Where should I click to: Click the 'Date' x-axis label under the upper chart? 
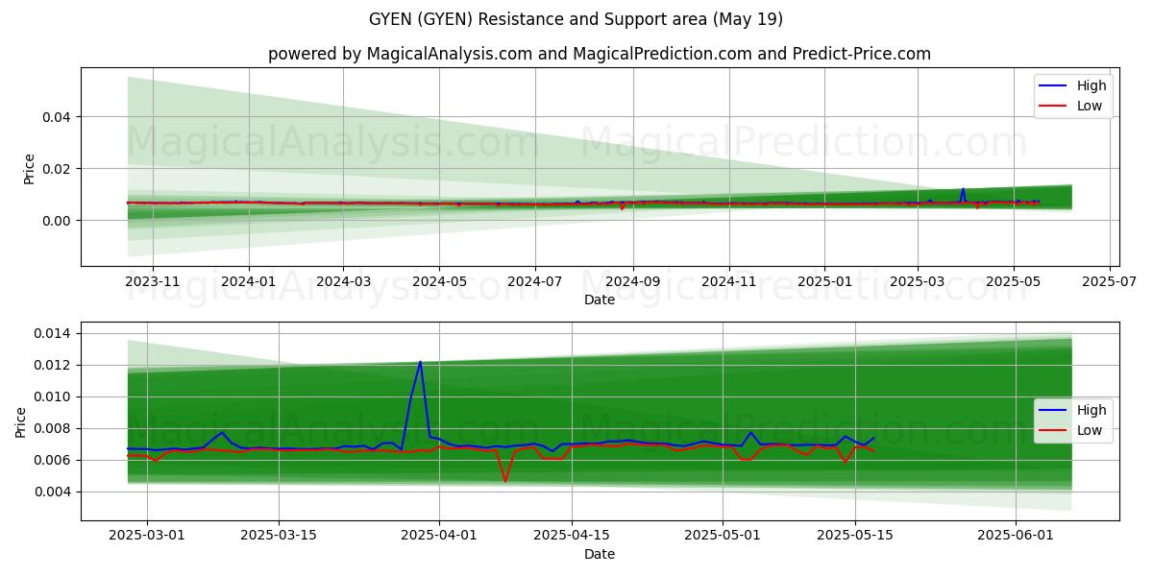click(600, 300)
